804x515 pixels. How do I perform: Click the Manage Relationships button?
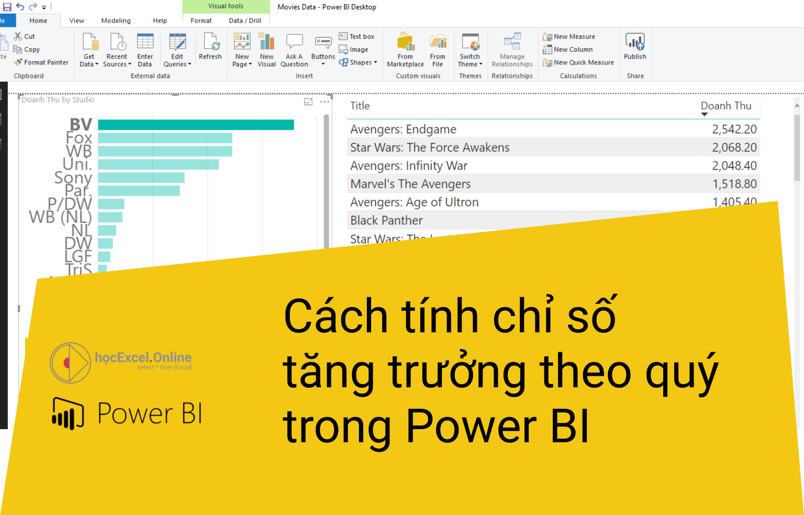pos(512,50)
